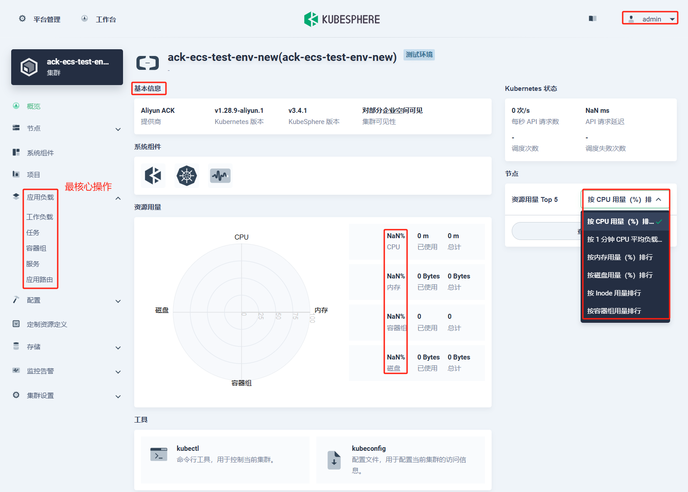Click the 定制资源定义 sidebar icon
The image size is (688, 492).
click(x=16, y=324)
